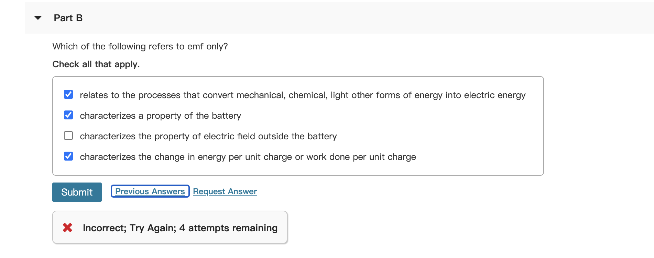Uncheck the "energy per unit charge" checkbox
Viewport: 654px width, 258px height.
coord(68,156)
